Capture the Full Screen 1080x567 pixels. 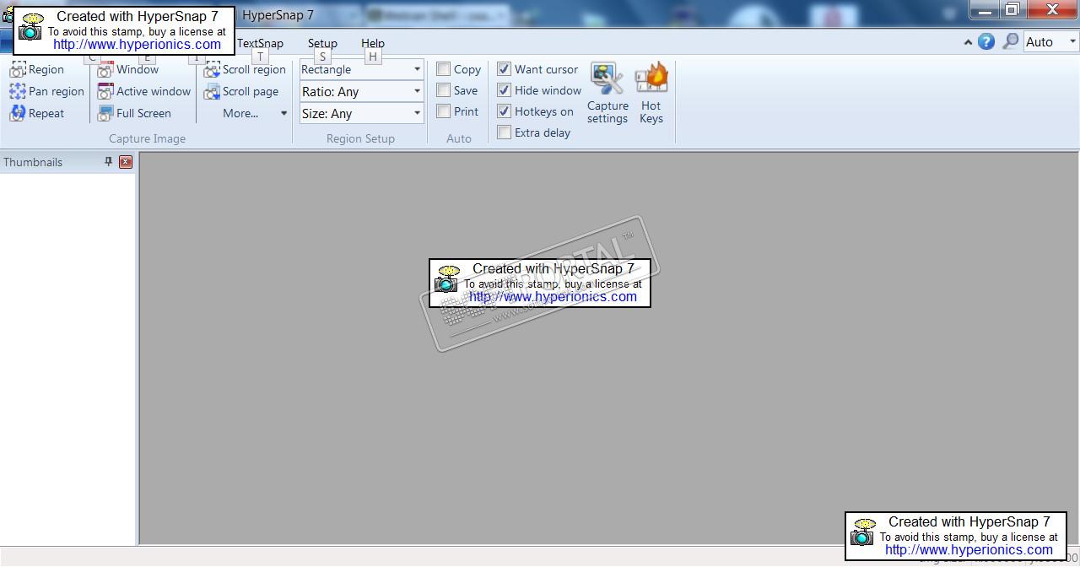tap(134, 113)
